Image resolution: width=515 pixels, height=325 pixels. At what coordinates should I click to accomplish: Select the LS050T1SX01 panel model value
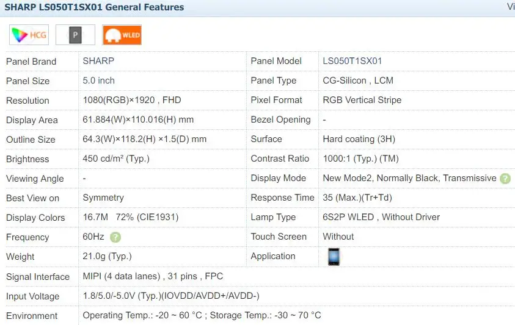click(352, 61)
